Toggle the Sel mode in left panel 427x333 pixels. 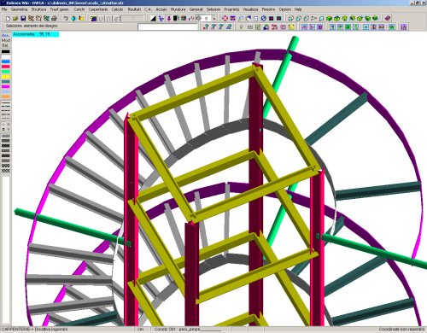pyautogui.click(x=6, y=45)
